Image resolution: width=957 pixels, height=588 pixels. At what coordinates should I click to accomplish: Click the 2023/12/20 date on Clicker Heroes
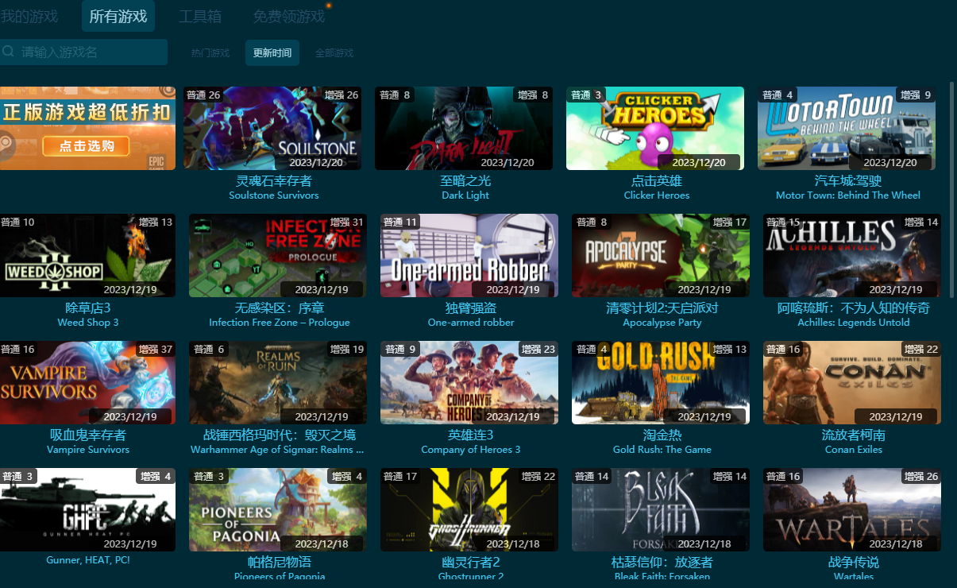pos(699,163)
